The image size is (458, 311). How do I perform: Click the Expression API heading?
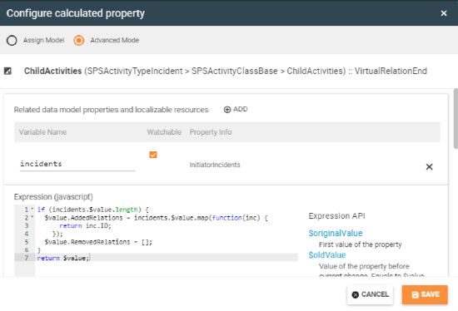(336, 216)
